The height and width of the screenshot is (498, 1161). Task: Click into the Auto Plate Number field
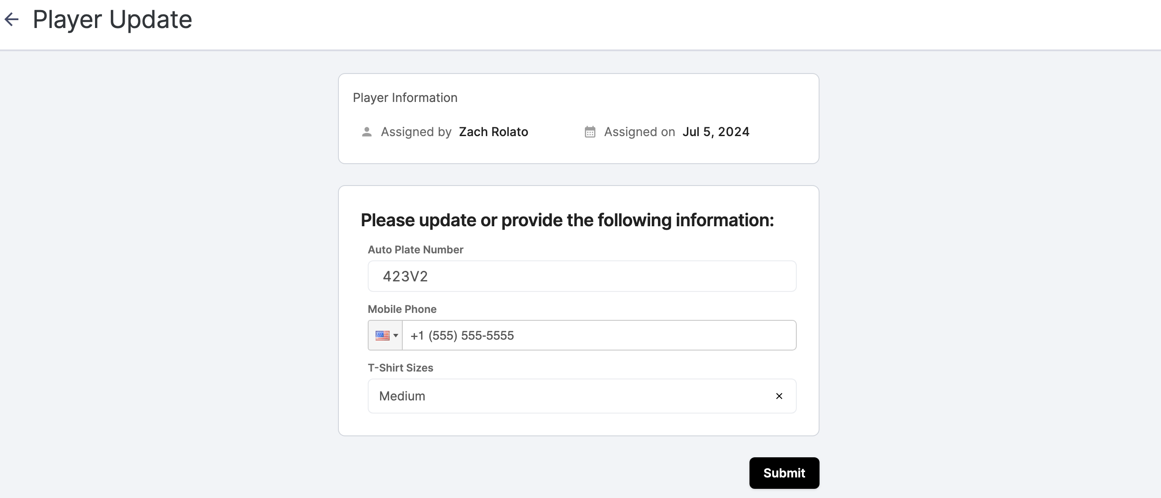click(581, 276)
